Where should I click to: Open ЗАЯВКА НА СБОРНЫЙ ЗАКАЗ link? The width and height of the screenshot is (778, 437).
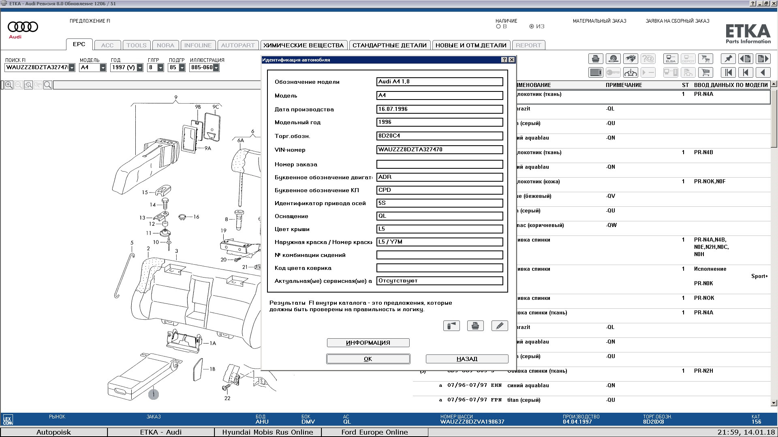(x=678, y=21)
